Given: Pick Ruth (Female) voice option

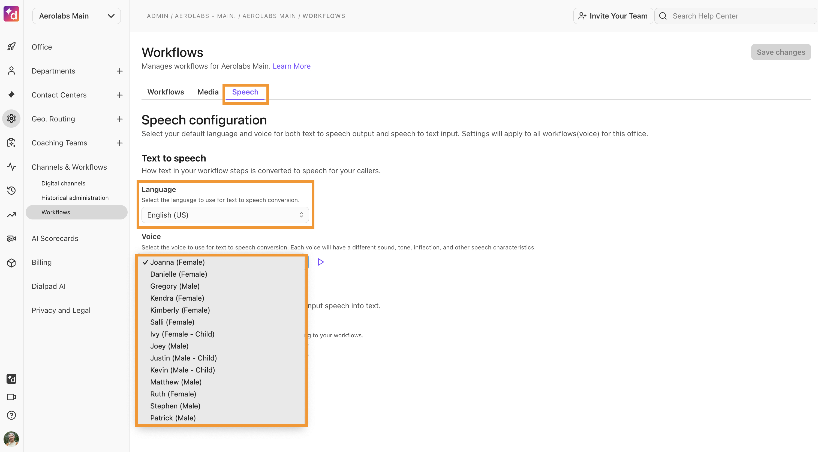Looking at the screenshot, I should [222, 394].
